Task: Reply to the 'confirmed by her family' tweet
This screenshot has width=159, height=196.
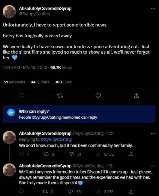Action: (22, 154)
